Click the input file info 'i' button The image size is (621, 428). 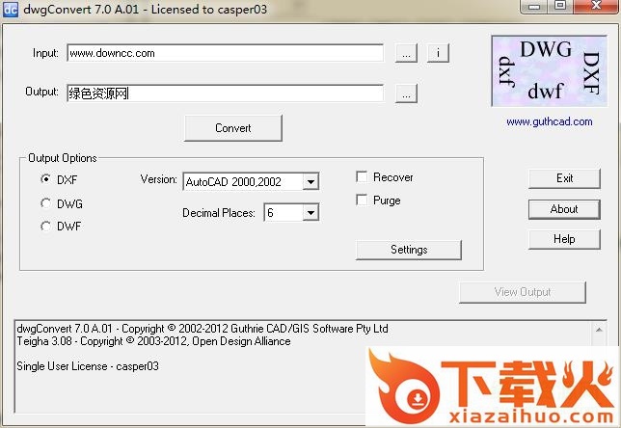[x=437, y=53]
